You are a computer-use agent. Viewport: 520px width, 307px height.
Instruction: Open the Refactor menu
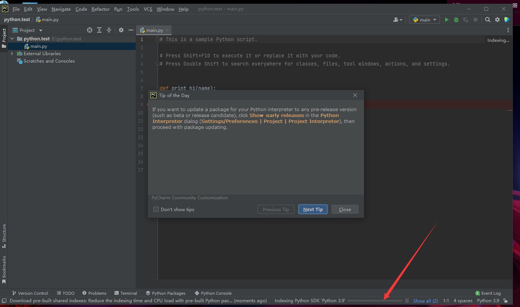100,9
